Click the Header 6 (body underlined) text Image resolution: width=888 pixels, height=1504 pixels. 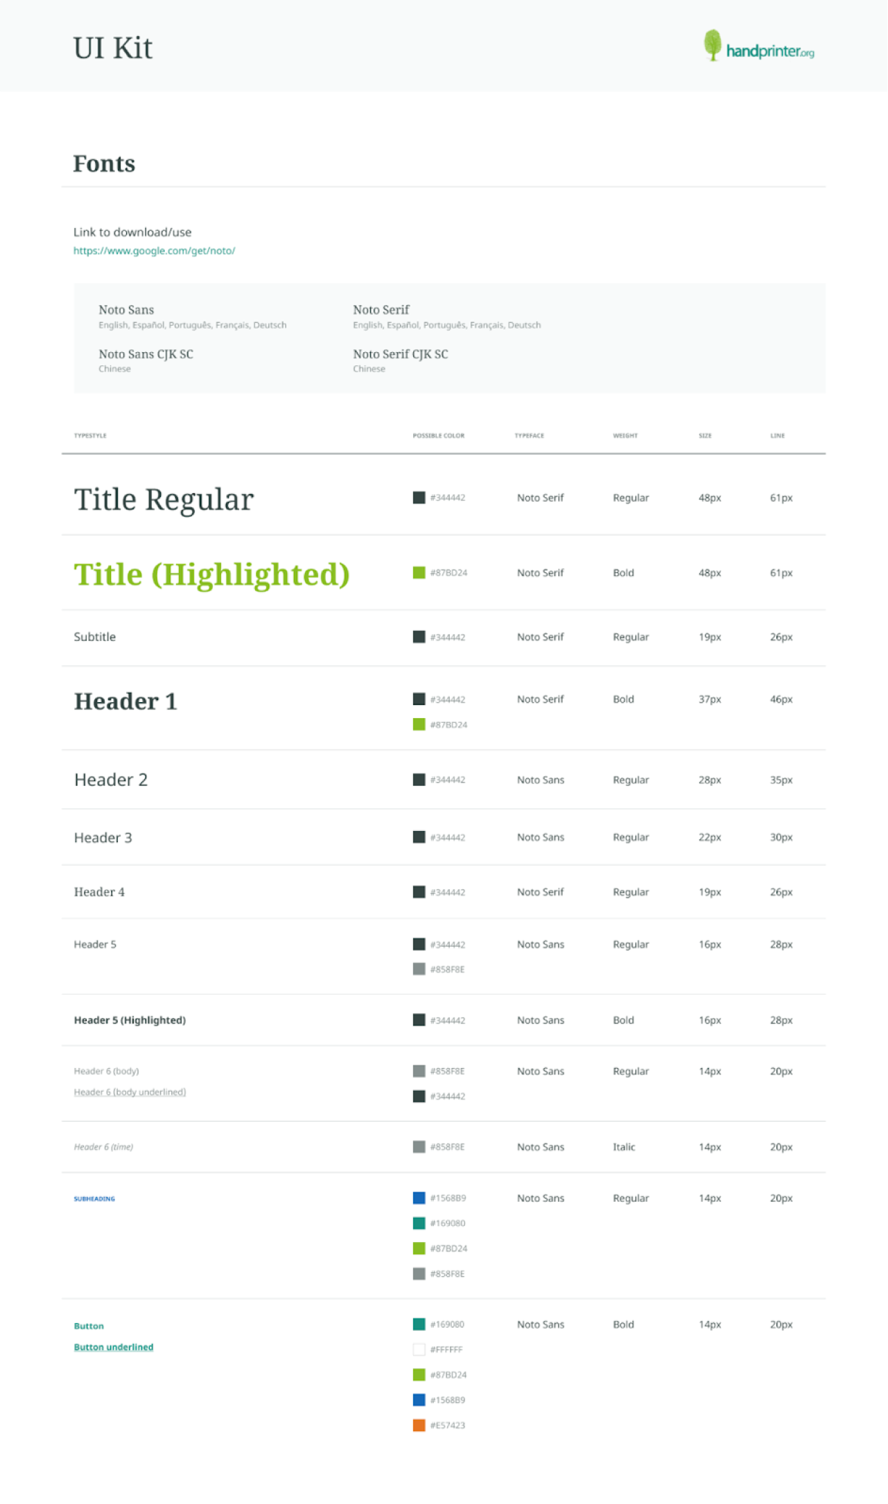click(130, 1092)
